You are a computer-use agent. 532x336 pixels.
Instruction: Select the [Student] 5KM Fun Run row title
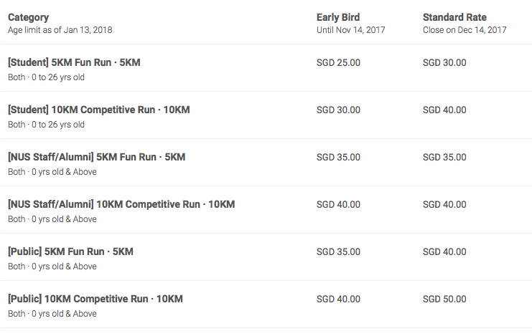coord(74,63)
